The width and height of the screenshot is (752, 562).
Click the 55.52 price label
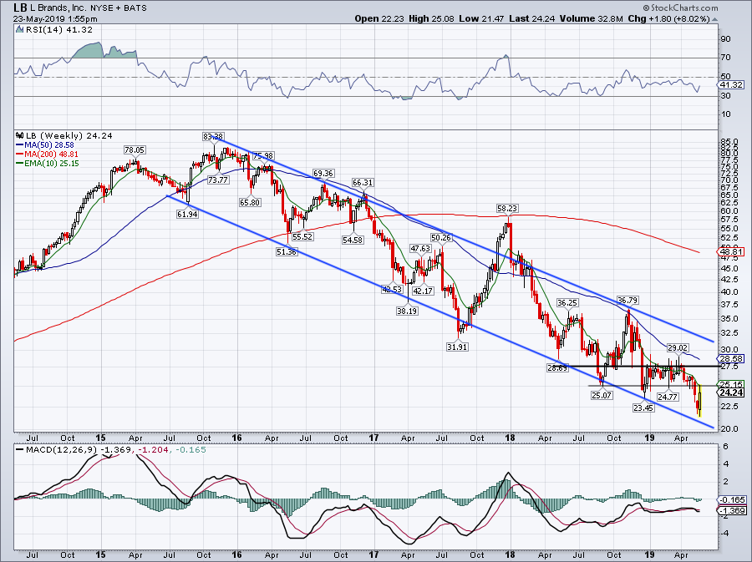(302, 236)
